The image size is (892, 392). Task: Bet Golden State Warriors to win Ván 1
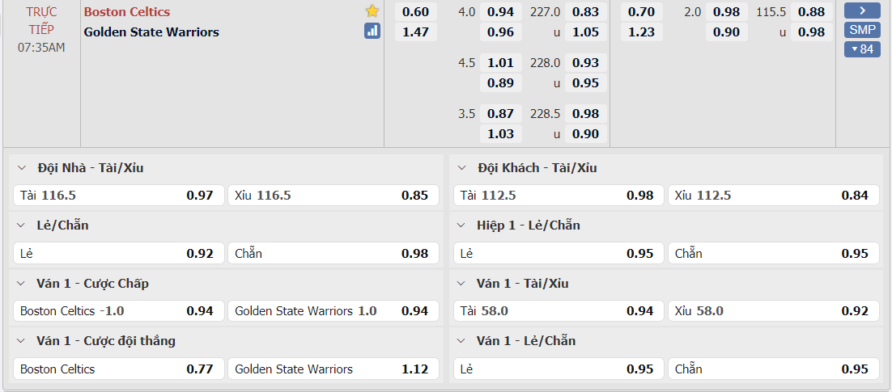coord(333,369)
